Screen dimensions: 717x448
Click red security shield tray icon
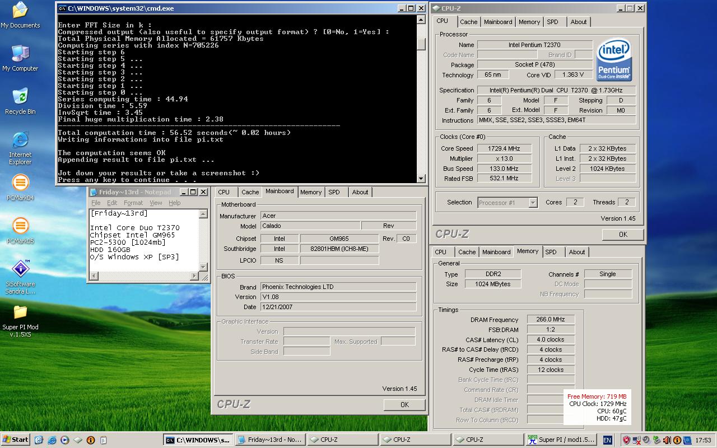(626, 440)
